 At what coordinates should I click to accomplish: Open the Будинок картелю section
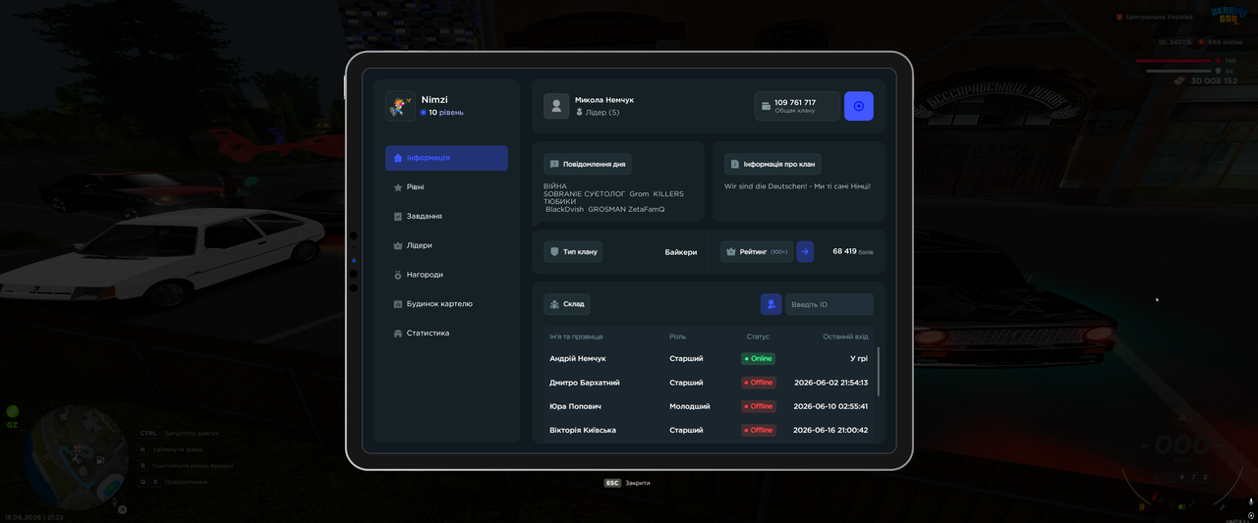(x=446, y=304)
